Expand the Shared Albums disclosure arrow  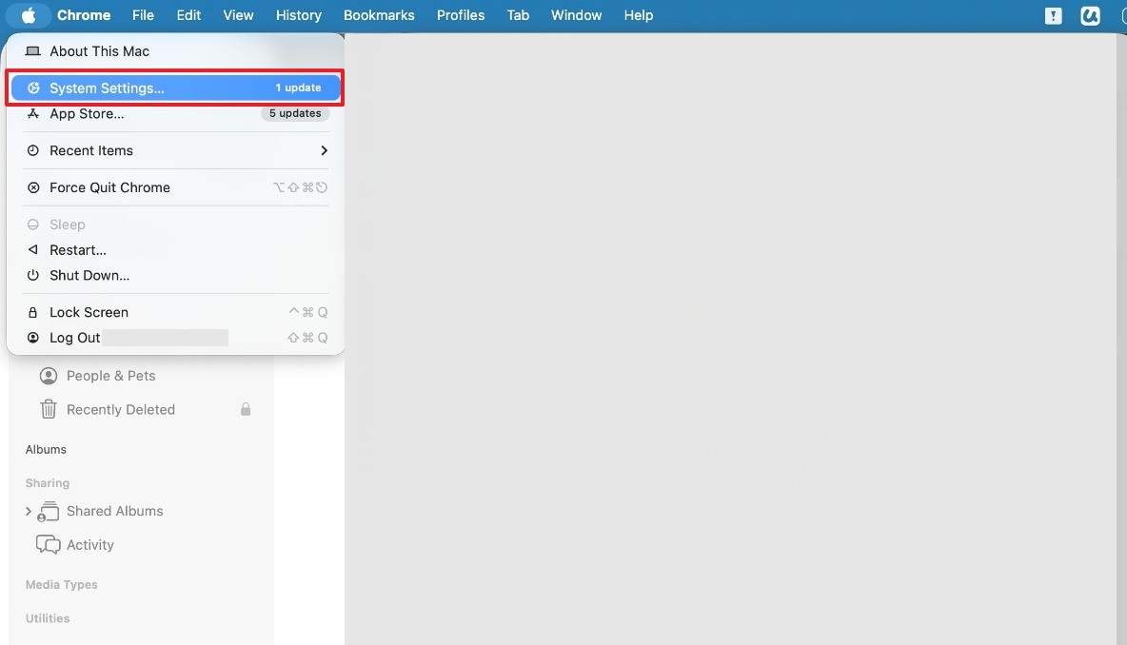pyautogui.click(x=28, y=512)
